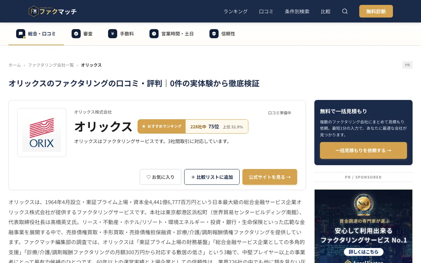Switch to the 手数料 tab

[121, 34]
